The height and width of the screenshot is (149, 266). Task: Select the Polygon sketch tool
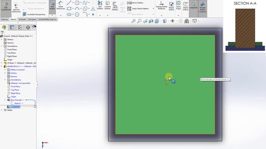77,14
